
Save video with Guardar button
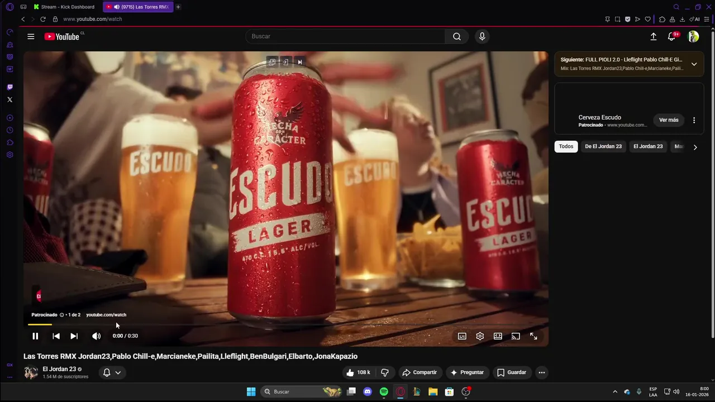click(x=512, y=372)
